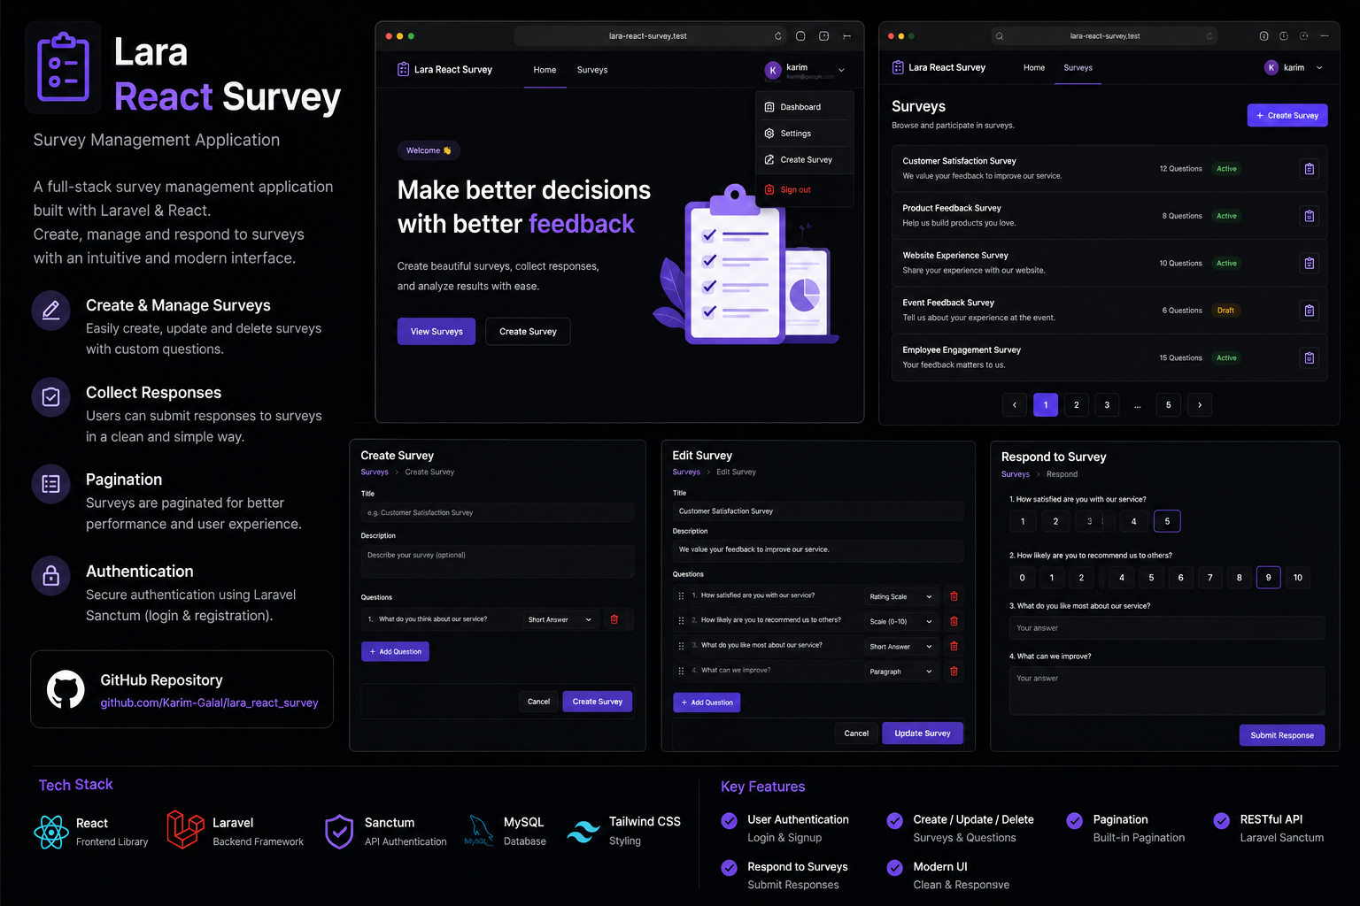Screen dimensions: 1360x906
Task: Click the Update Survey button
Action: click(923, 733)
